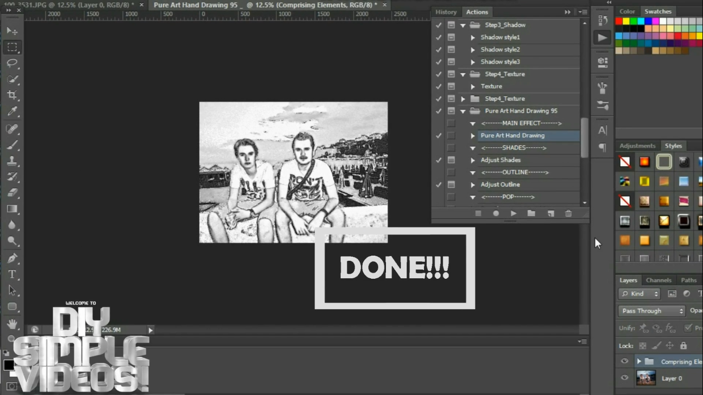Open the Pass Through blend mode dropdown
703x395 pixels.
pos(651,311)
